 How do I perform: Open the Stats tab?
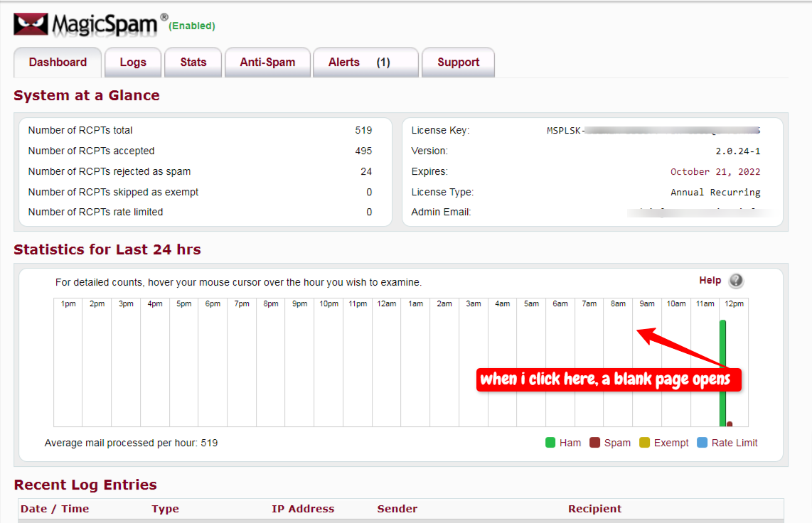pos(193,63)
